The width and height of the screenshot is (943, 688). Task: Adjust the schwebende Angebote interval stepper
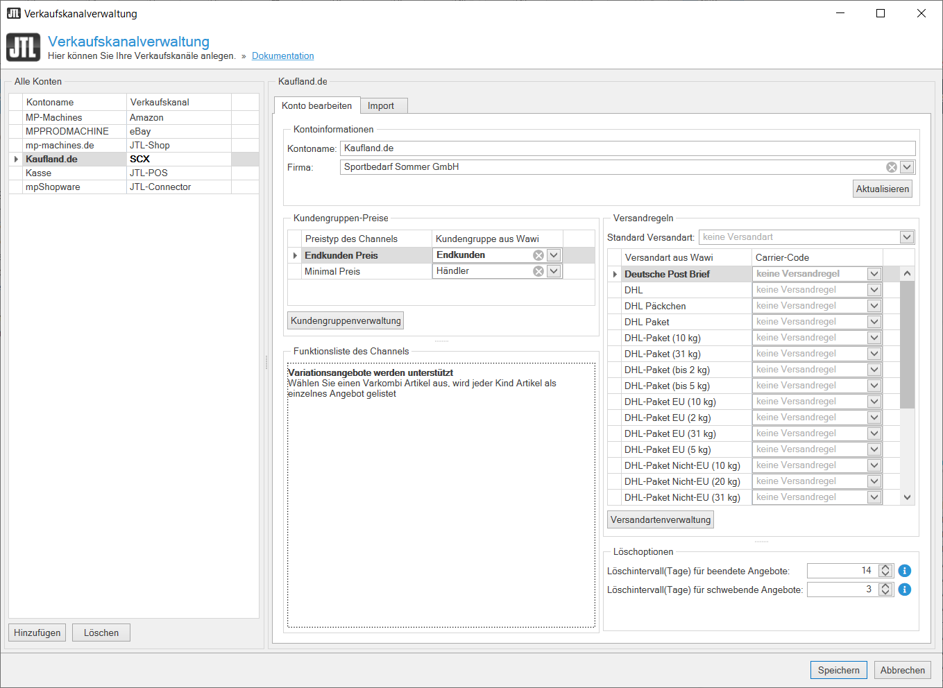point(885,590)
